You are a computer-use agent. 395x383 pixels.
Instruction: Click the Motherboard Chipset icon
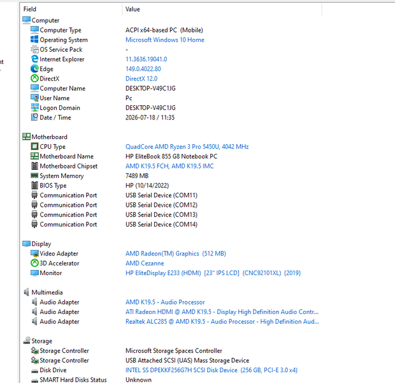tap(34, 166)
